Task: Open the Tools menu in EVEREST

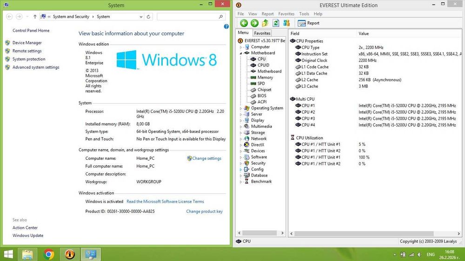Action: click(x=304, y=13)
